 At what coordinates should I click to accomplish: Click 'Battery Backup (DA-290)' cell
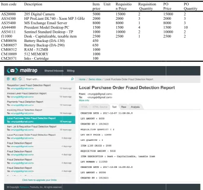44,45
